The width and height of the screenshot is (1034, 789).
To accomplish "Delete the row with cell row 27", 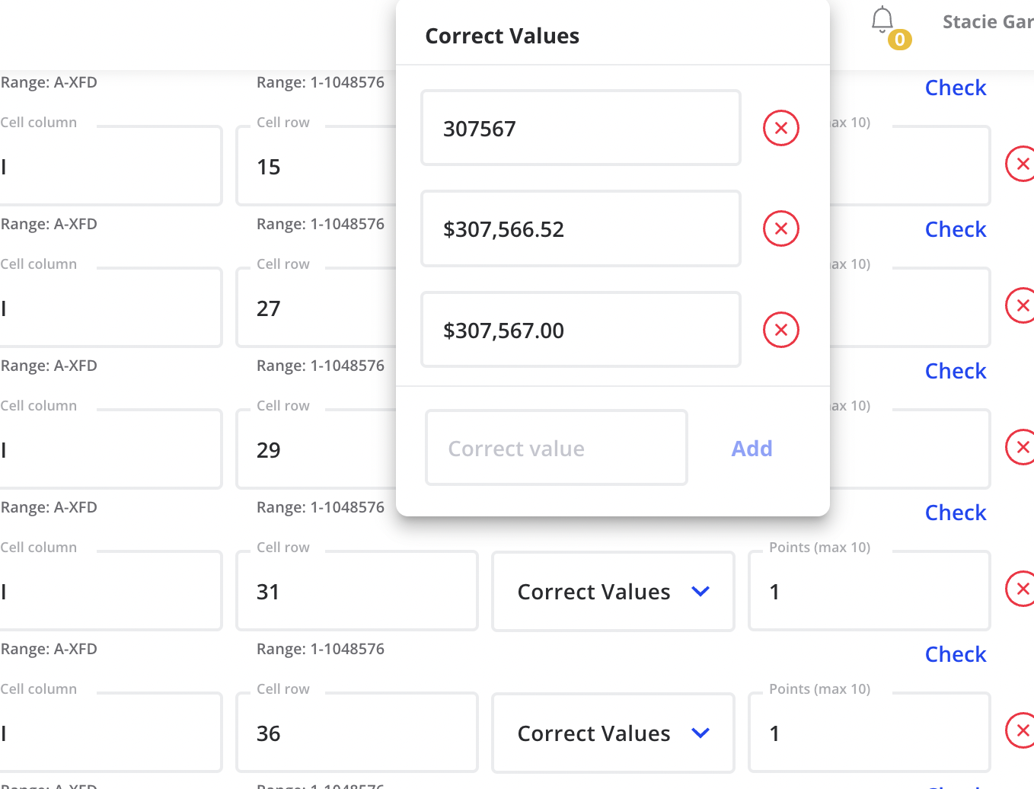I will (x=1021, y=305).
